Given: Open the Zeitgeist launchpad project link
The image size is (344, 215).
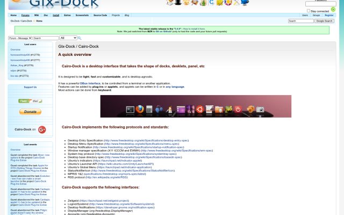Looking at the screenshot, I should click(104, 200).
